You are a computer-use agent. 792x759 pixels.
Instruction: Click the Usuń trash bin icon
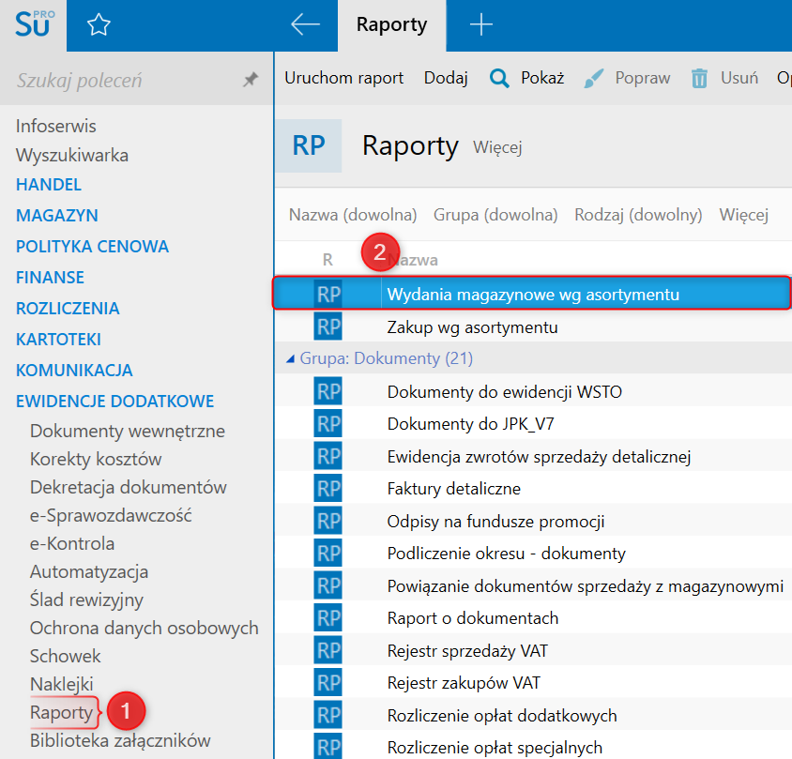[x=699, y=78]
